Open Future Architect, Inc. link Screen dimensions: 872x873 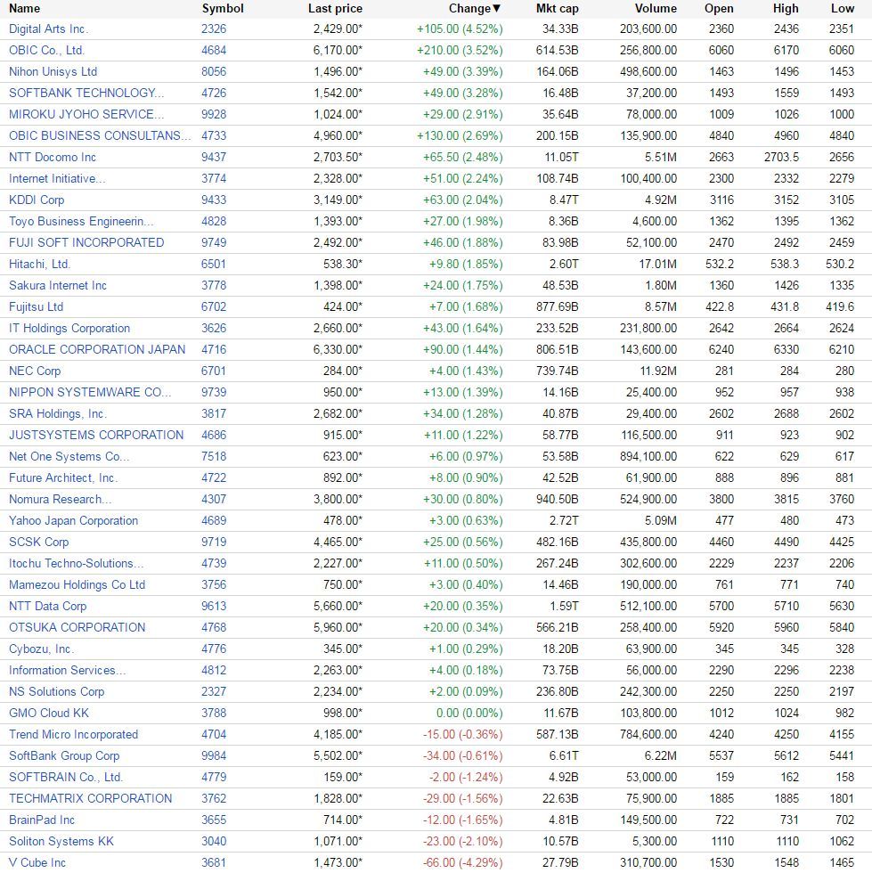(63, 477)
